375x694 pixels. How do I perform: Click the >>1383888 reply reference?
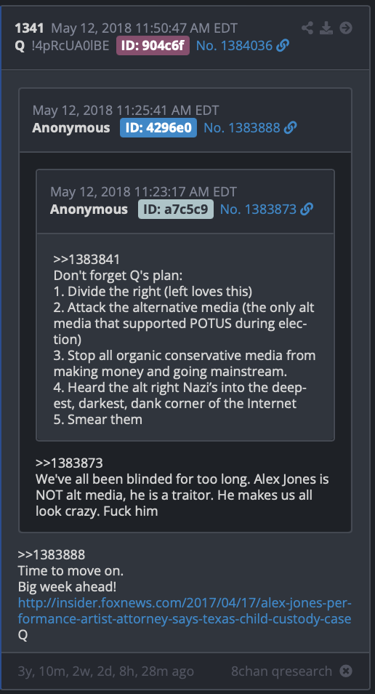[52, 554]
